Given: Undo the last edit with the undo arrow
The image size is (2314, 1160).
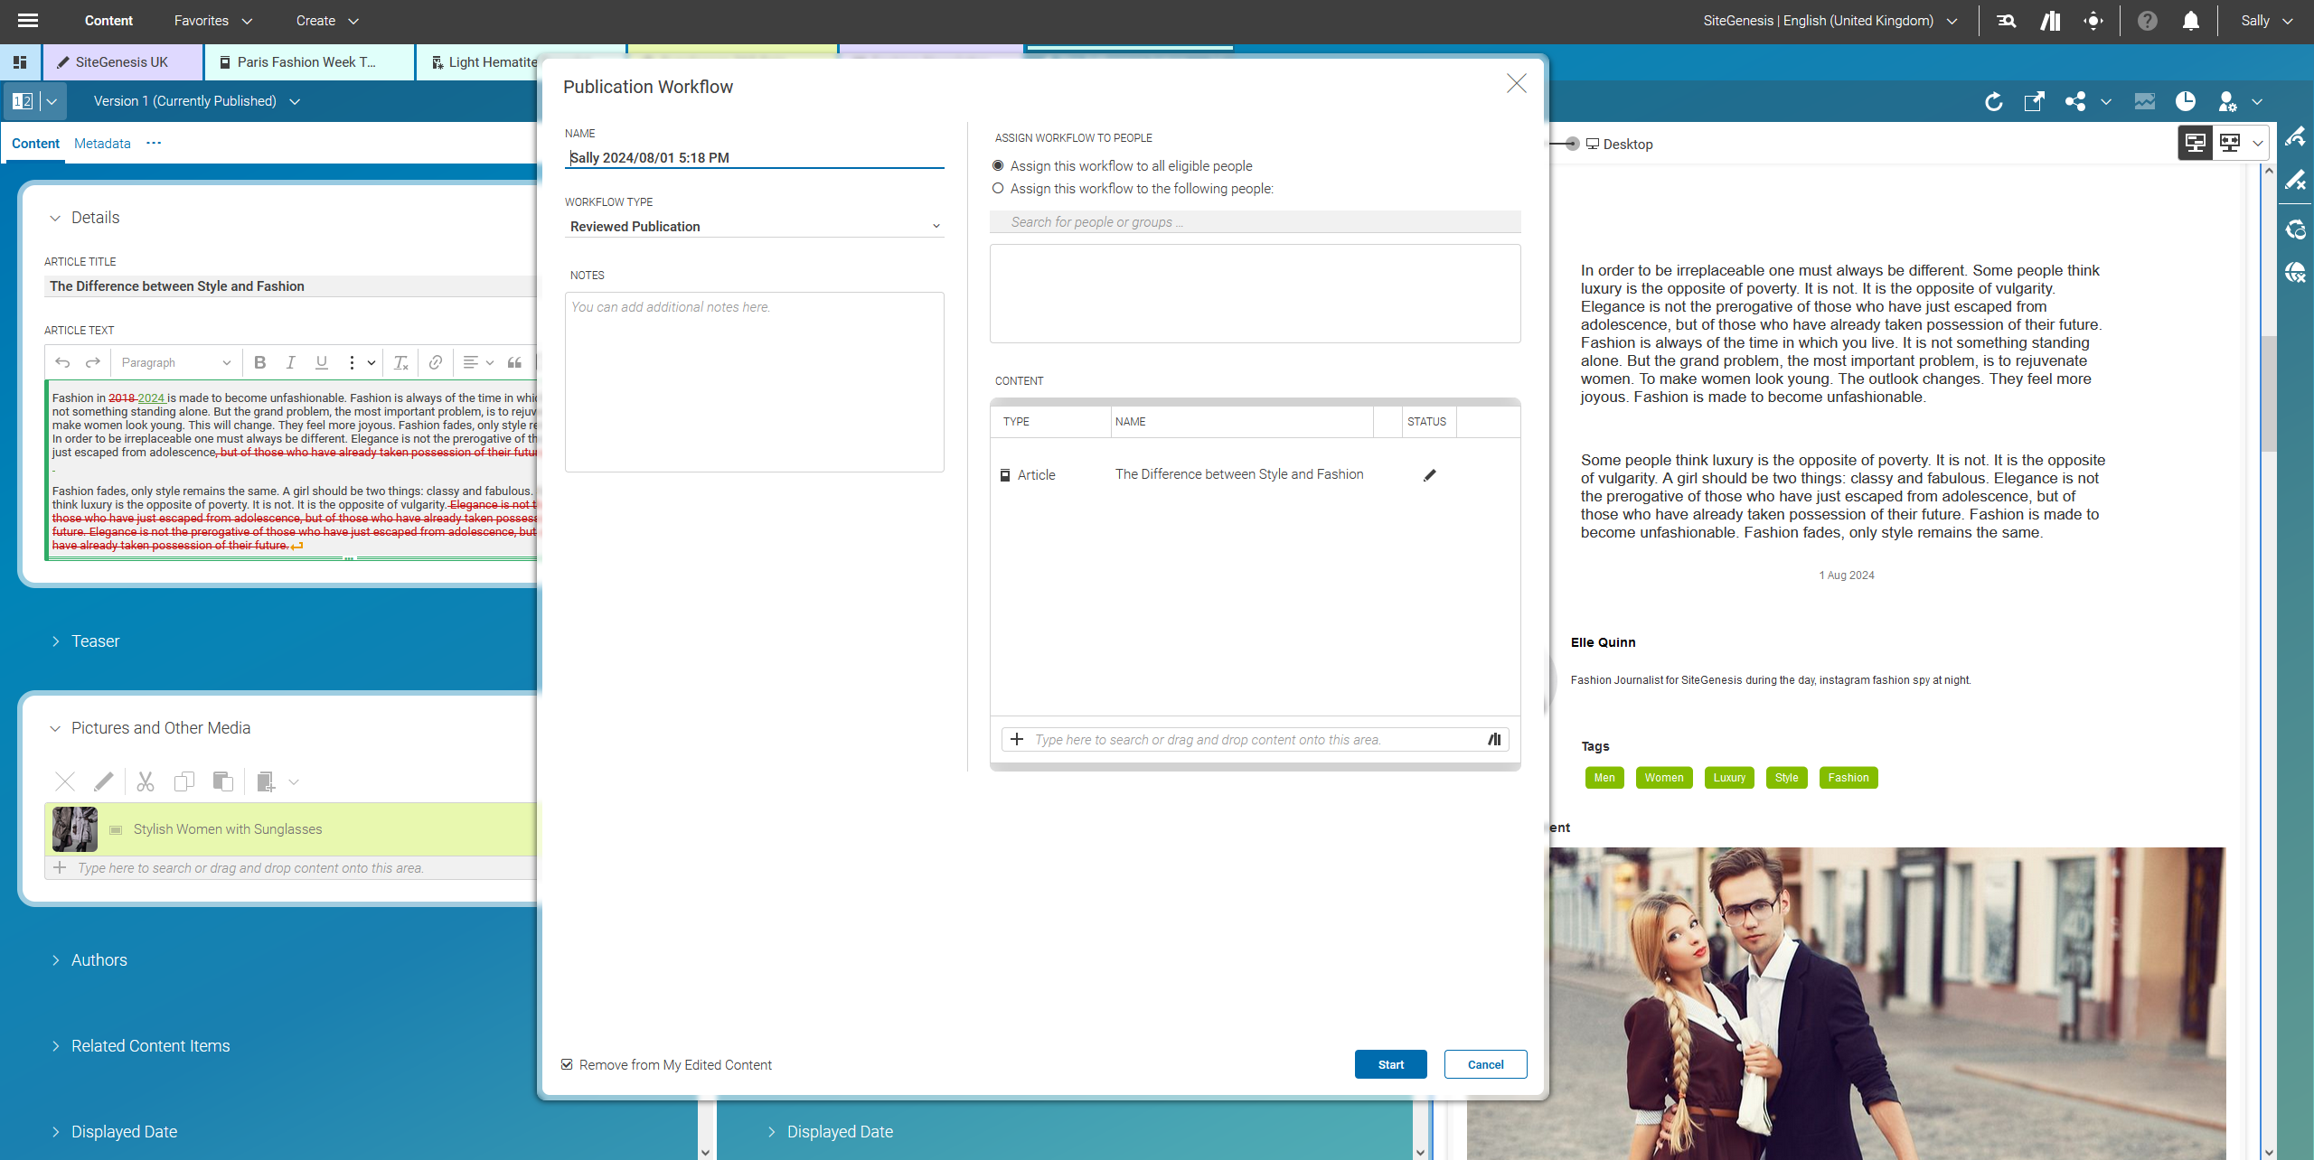Looking at the screenshot, I should [x=61, y=362].
